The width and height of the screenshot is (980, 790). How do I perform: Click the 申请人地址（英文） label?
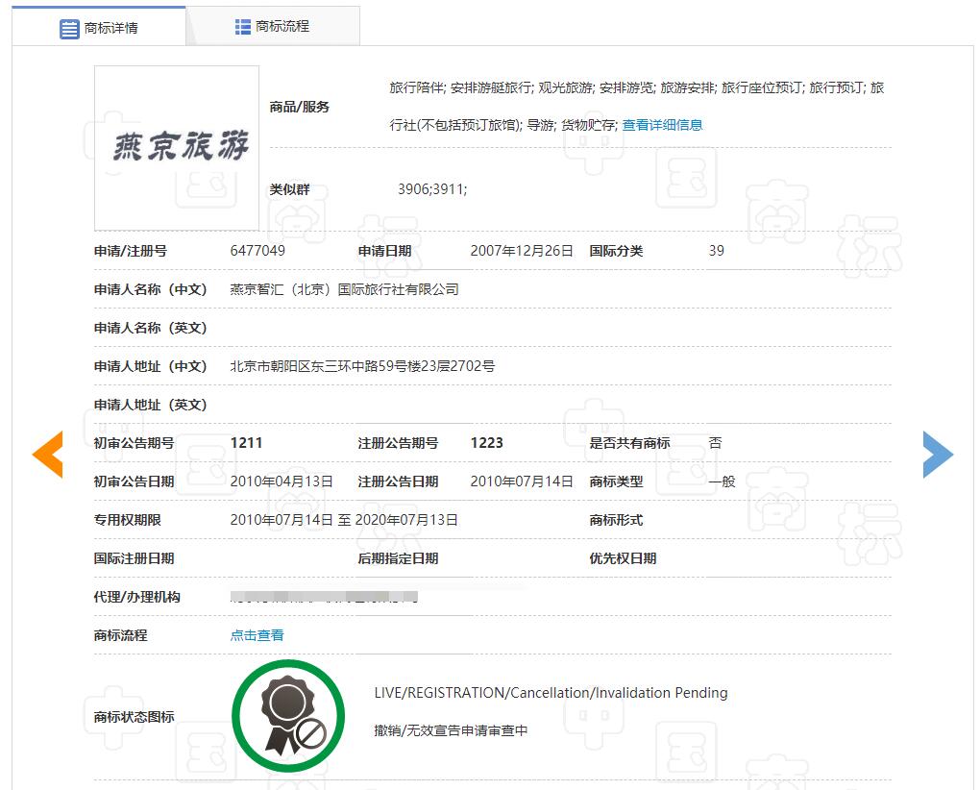[x=151, y=405]
